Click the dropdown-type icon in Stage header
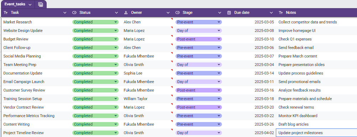The height and width of the screenshot is (137, 357). pyautogui.click(x=178, y=13)
